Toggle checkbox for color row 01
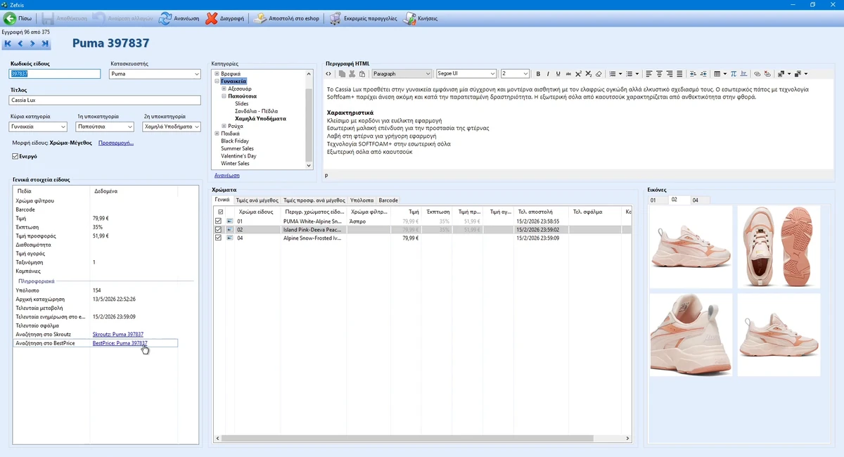The image size is (844, 457). [219, 221]
